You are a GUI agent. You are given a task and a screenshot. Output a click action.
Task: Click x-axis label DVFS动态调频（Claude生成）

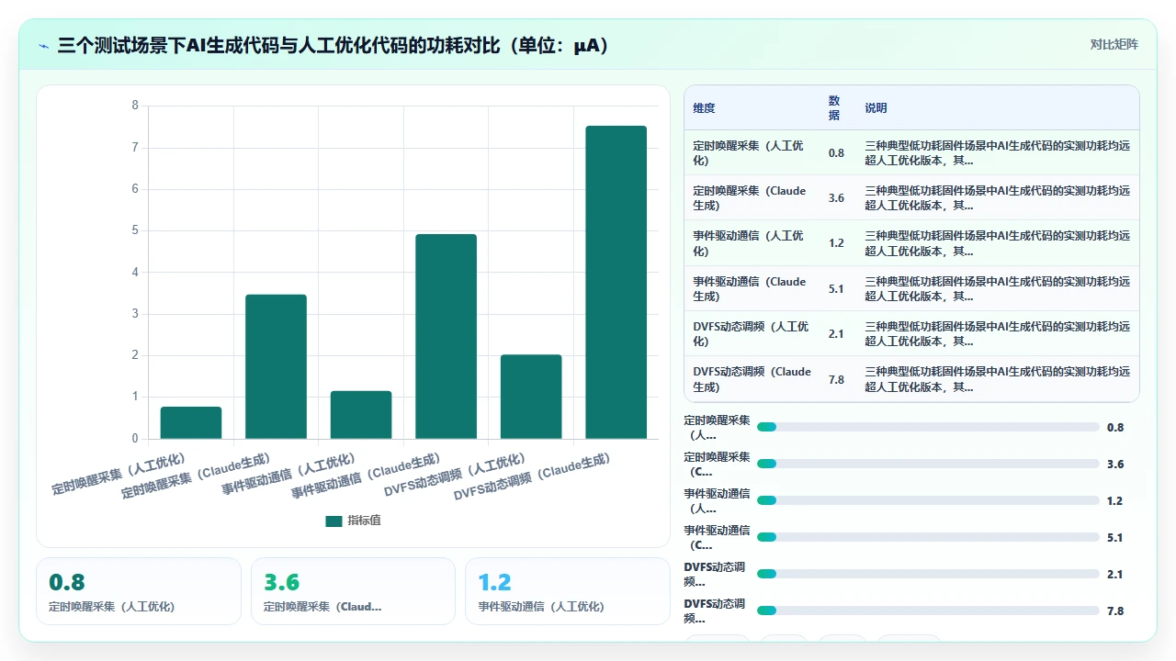[532, 477]
